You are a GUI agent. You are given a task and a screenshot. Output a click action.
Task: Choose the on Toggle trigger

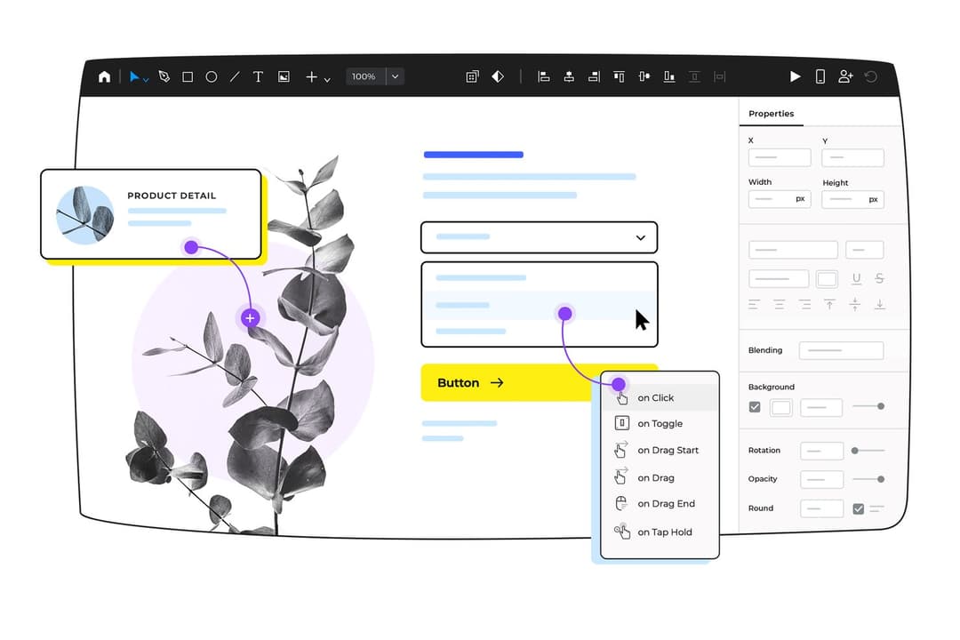(659, 424)
